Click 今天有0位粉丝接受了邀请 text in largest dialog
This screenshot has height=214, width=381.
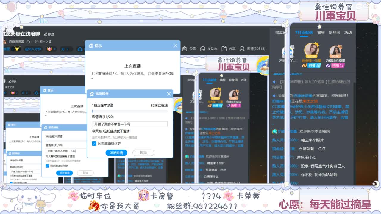tap(111, 131)
